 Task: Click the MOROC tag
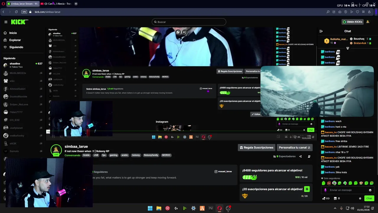coord(166,155)
